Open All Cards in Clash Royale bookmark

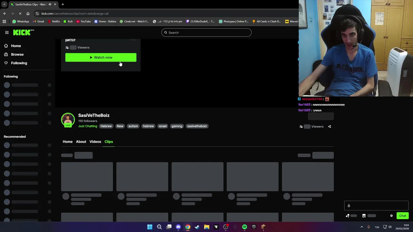[x=267, y=22]
